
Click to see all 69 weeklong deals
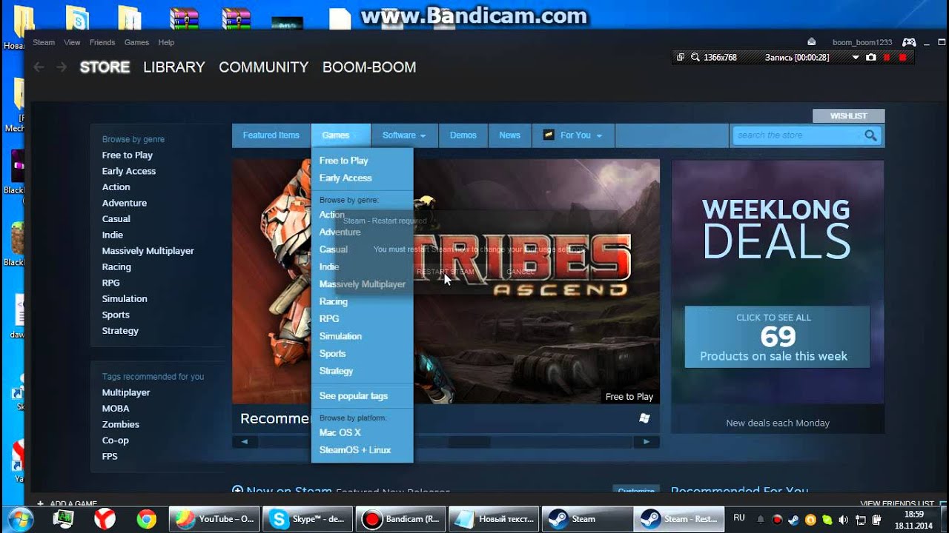(777, 337)
